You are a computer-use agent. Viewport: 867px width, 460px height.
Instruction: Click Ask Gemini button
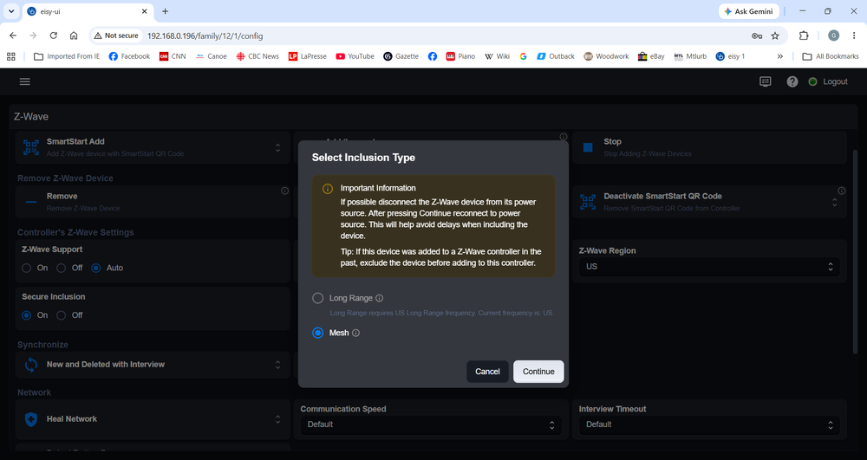point(749,11)
